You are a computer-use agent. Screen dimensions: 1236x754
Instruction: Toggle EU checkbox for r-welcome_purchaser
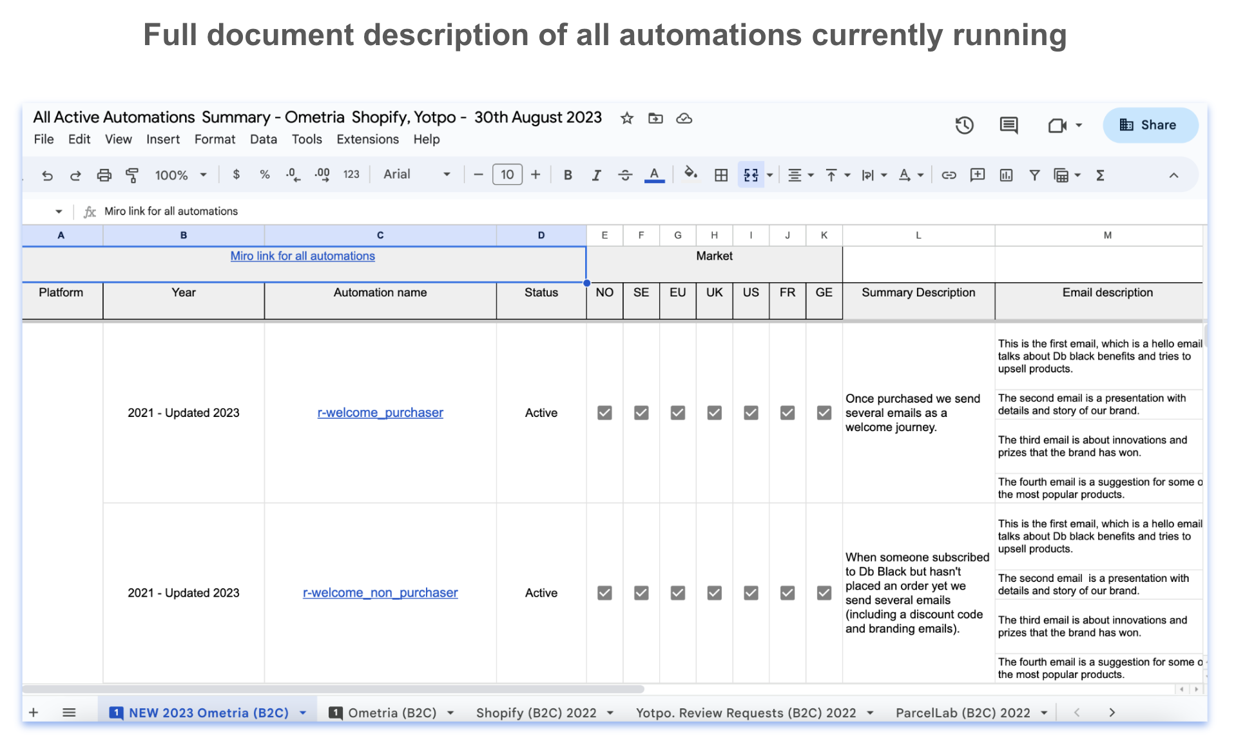click(x=678, y=412)
